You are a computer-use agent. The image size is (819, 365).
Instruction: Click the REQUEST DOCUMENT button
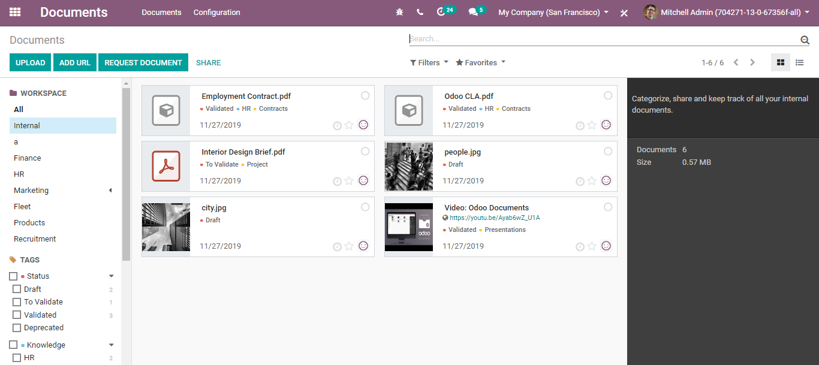143,62
